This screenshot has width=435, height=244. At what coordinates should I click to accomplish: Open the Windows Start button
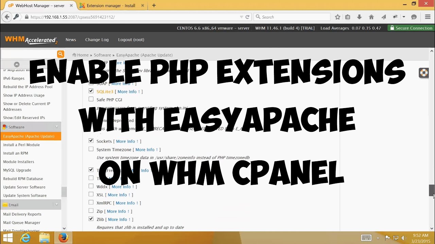tap(8, 238)
